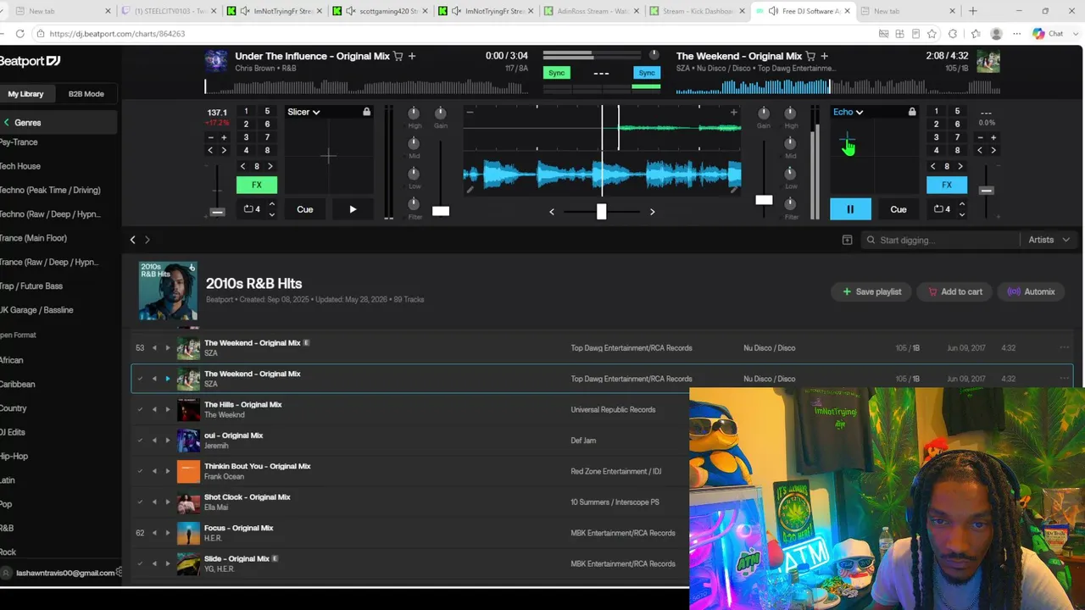Open the three-dot menu for track 53

[1064, 347]
